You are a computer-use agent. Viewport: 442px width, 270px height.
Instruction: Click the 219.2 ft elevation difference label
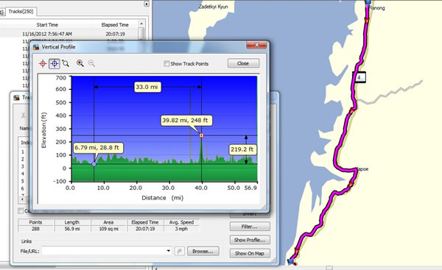(x=242, y=149)
